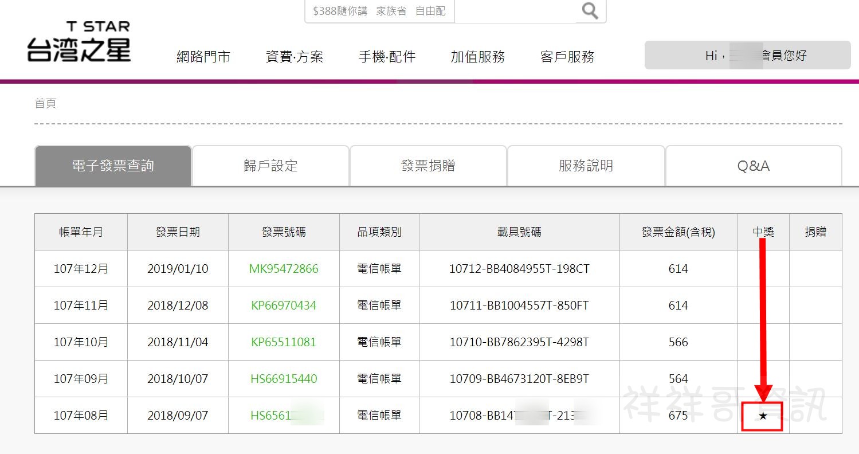Click the 自由配 search suggestion
This screenshot has height=454, width=859.
pyautogui.click(x=430, y=11)
